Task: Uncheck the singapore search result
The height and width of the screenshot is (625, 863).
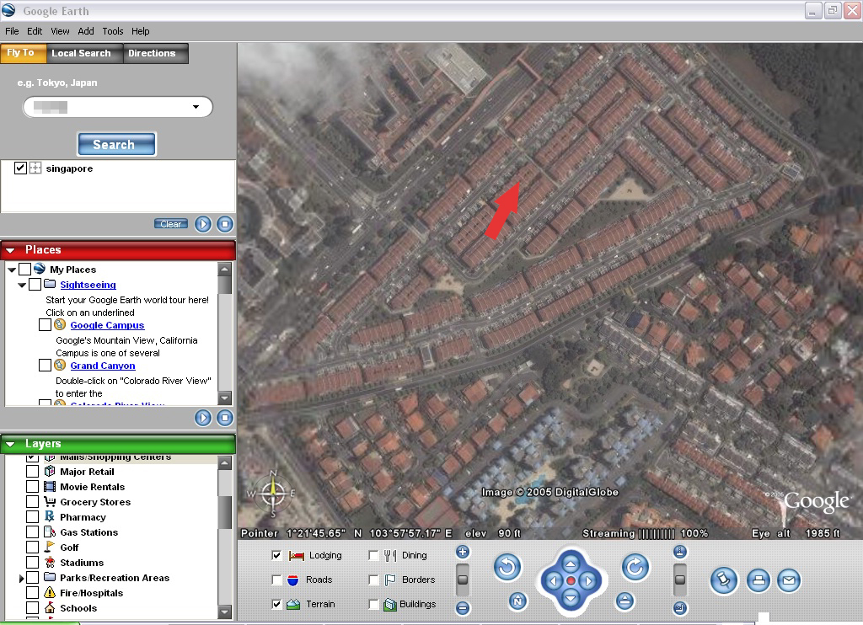Action: tap(20, 168)
